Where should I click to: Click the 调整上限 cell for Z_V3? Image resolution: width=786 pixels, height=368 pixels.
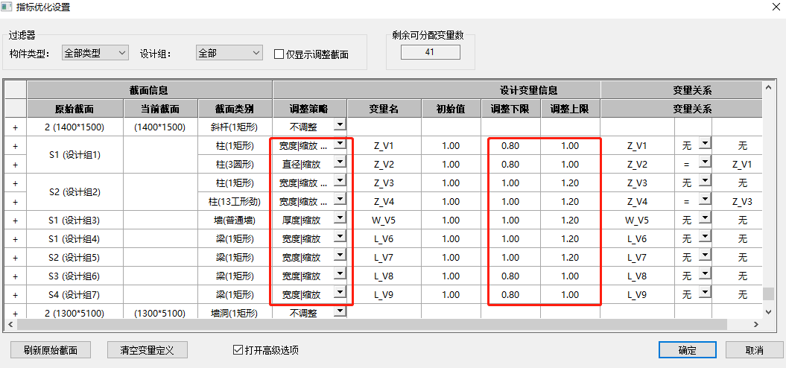(x=570, y=183)
